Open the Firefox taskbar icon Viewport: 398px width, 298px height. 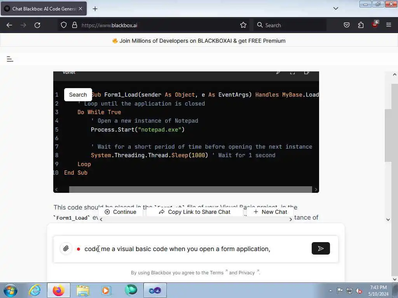[x=58, y=290]
